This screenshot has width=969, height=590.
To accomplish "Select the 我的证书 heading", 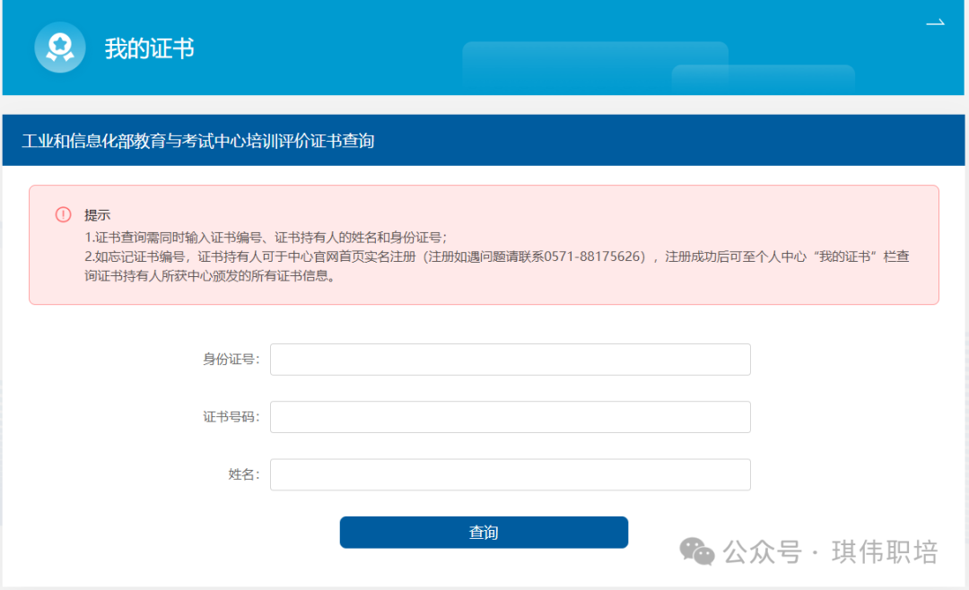I will (x=150, y=48).
